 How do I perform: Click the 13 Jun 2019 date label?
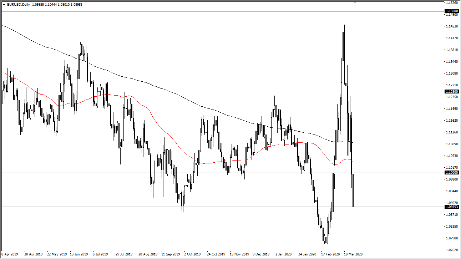point(79,255)
